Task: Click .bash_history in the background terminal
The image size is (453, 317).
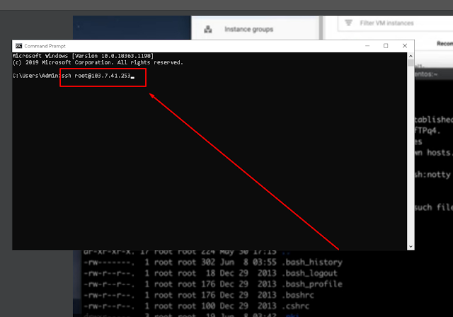Action: click(x=312, y=262)
